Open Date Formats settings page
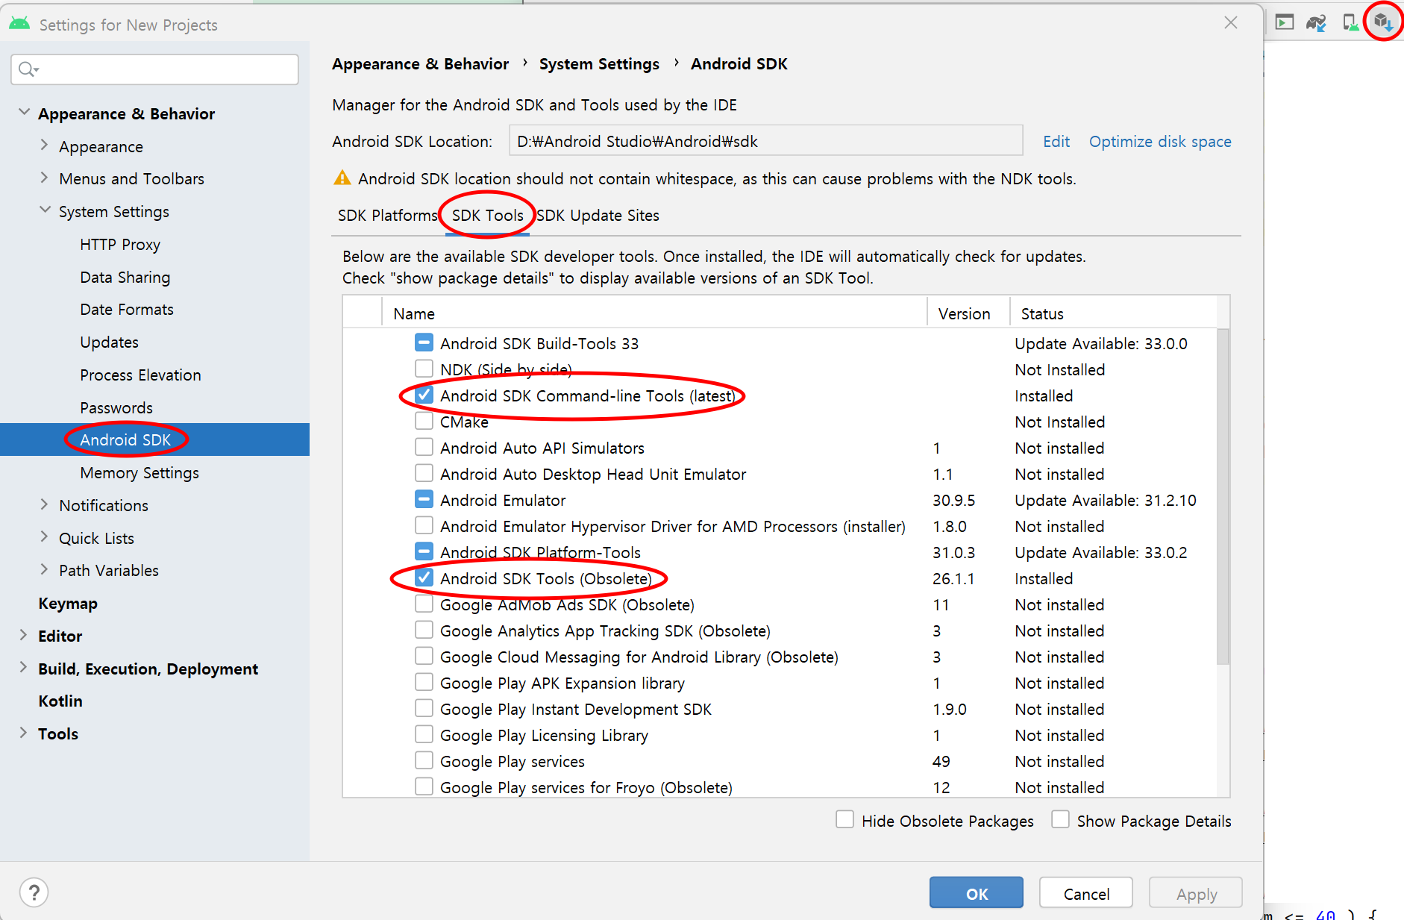 (x=127, y=309)
